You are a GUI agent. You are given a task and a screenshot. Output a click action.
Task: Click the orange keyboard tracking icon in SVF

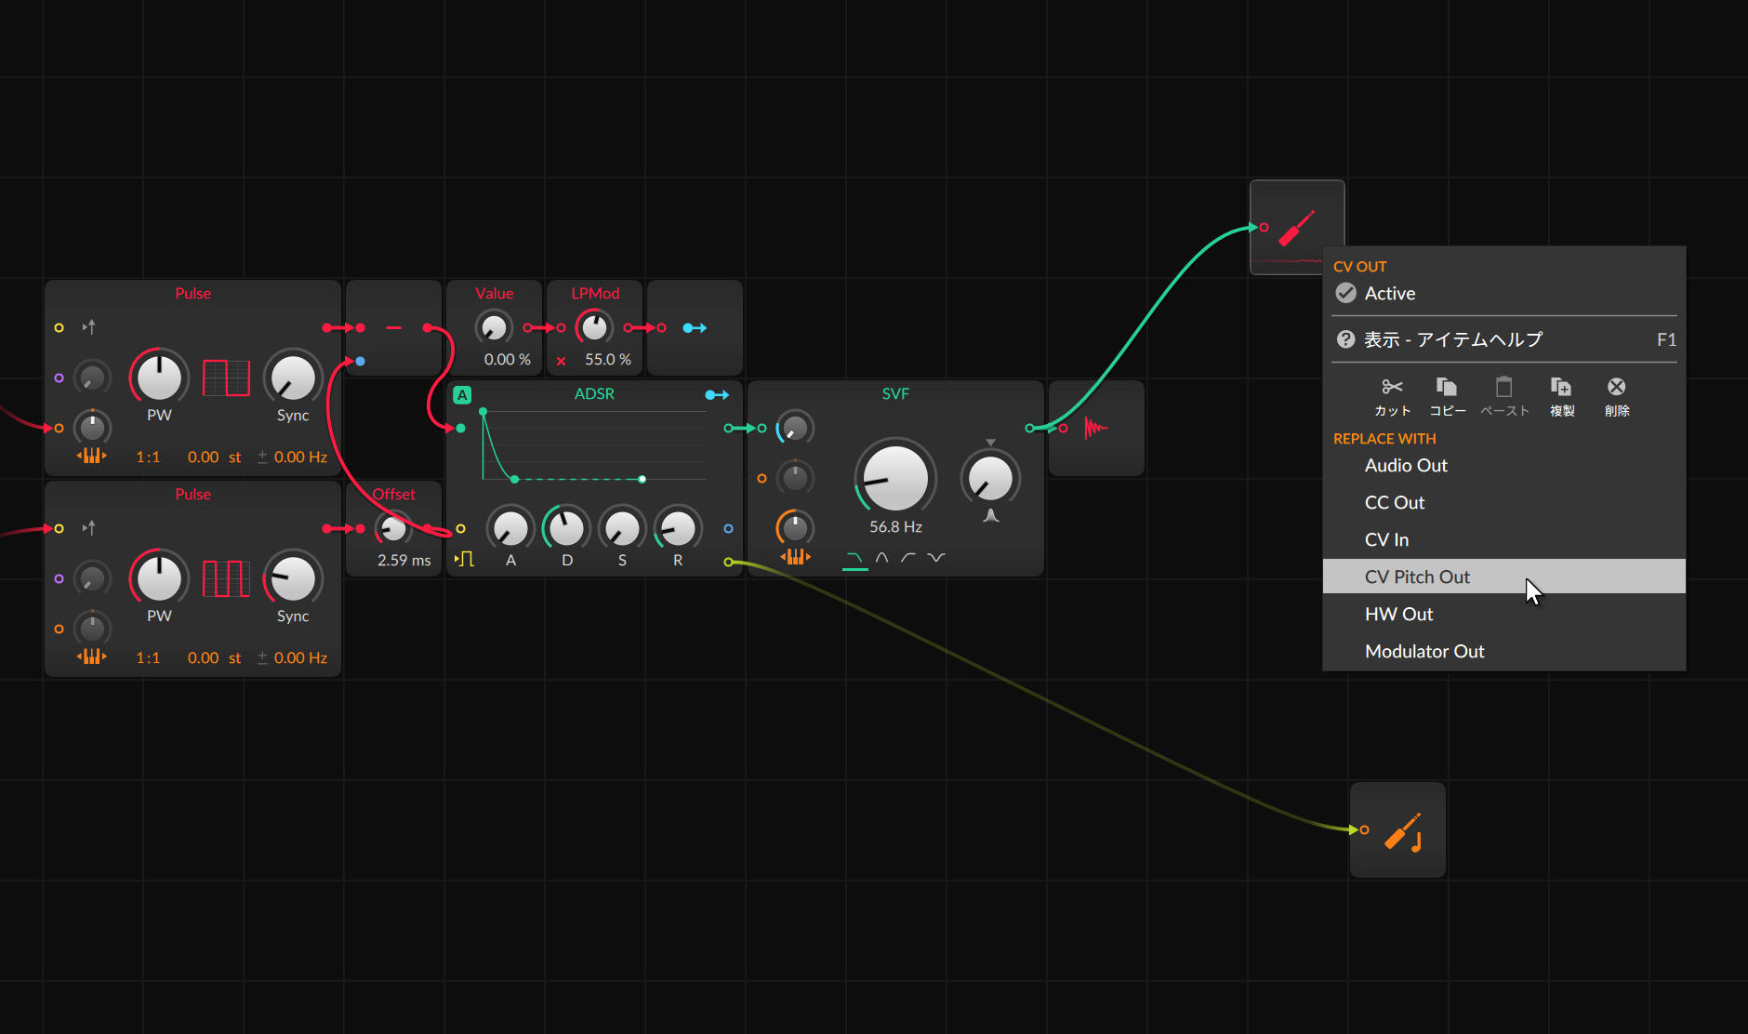coord(795,557)
